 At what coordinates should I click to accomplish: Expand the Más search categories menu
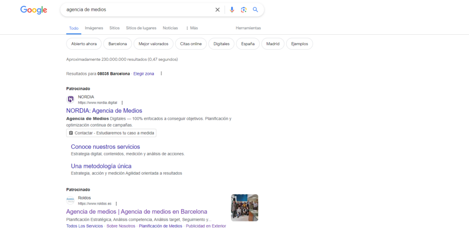(192, 28)
